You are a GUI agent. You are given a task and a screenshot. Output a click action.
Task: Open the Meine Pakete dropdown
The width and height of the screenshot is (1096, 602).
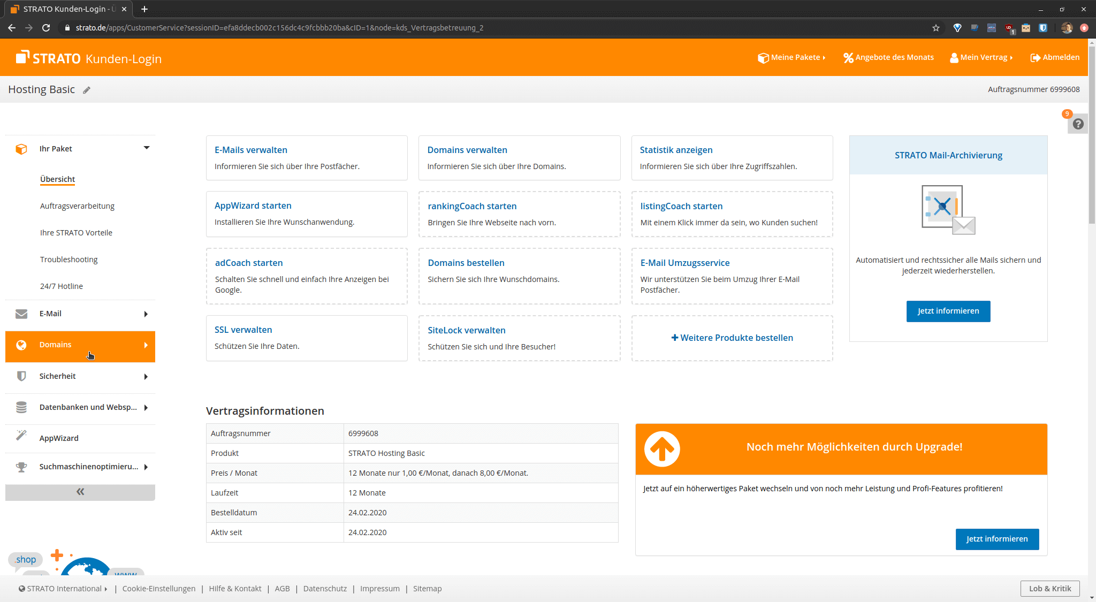792,57
